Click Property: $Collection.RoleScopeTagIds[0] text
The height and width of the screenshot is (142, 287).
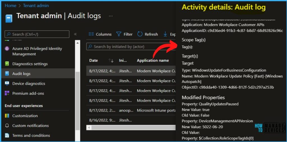click(x=217, y=138)
